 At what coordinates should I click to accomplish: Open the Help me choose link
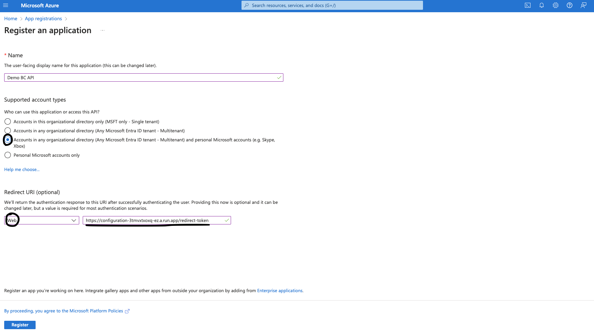tap(22, 170)
